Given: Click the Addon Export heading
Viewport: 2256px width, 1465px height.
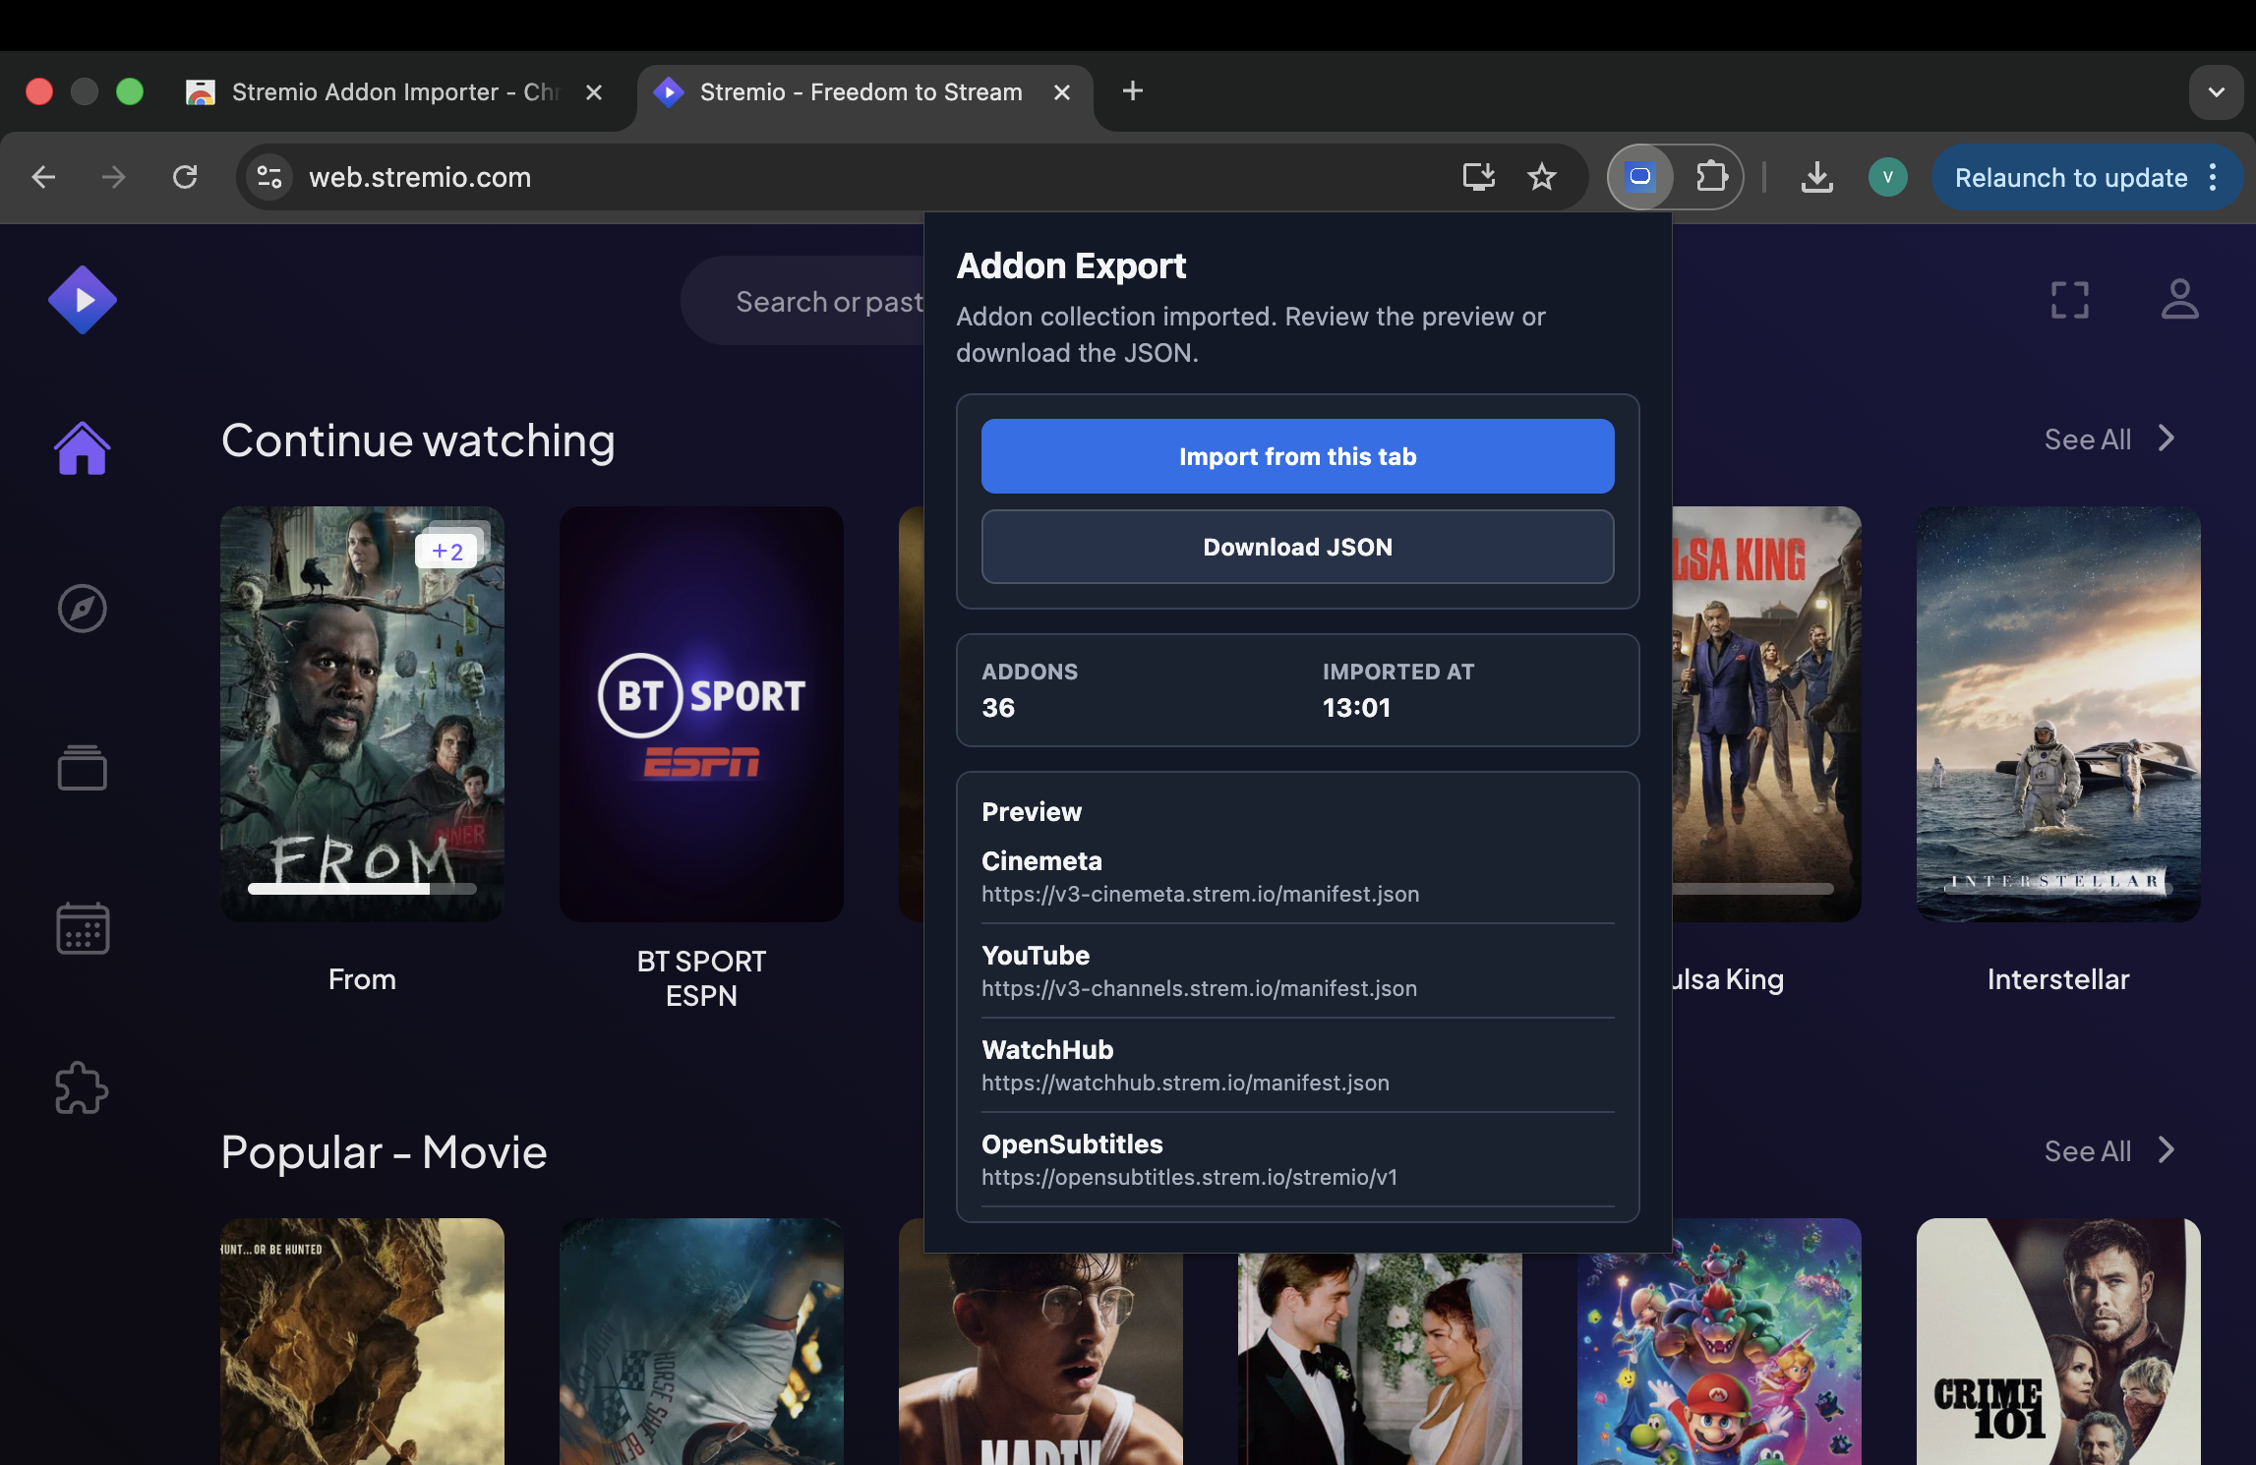Looking at the screenshot, I should click(x=1071, y=266).
